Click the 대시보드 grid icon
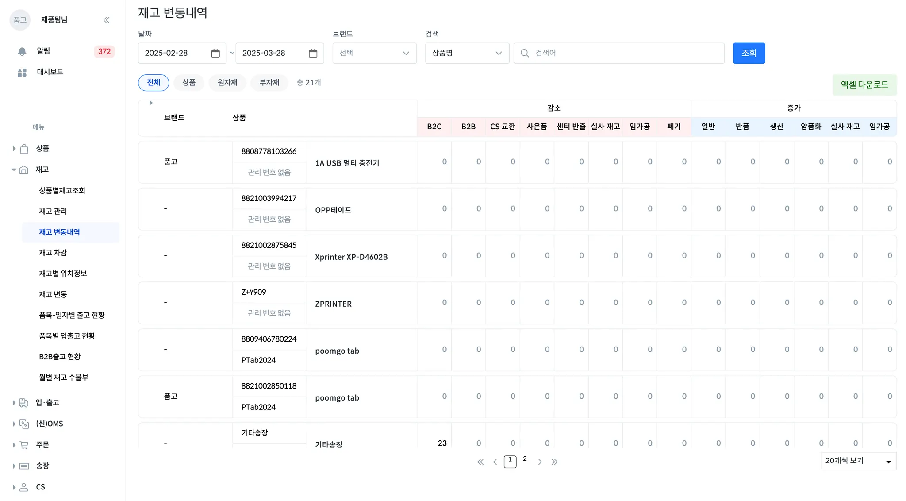Image resolution: width=906 pixels, height=501 pixels. pos(22,73)
